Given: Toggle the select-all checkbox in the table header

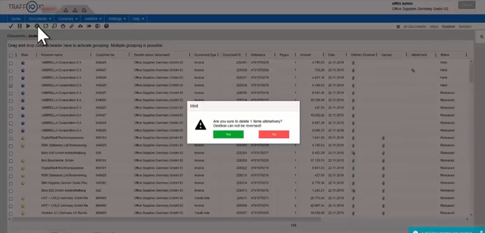Looking at the screenshot, I should click(11, 55).
